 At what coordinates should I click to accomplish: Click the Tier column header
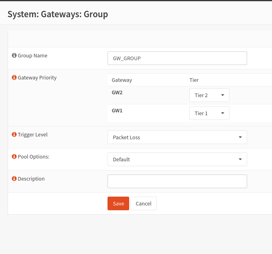tap(194, 80)
